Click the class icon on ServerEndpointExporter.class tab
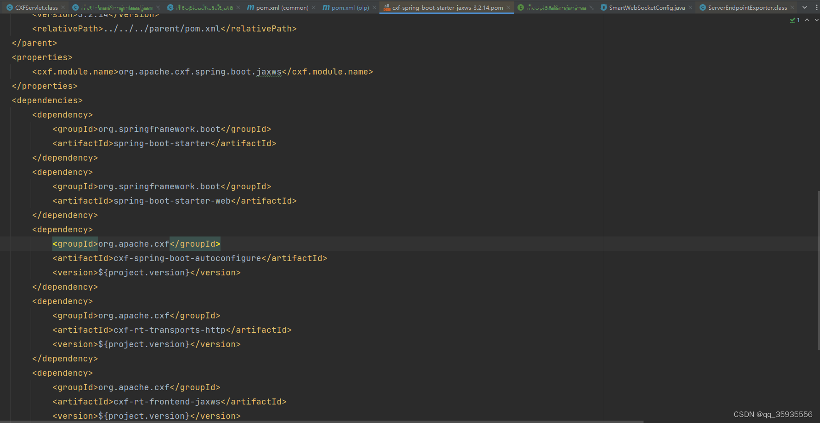The image size is (820, 423). [702, 7]
